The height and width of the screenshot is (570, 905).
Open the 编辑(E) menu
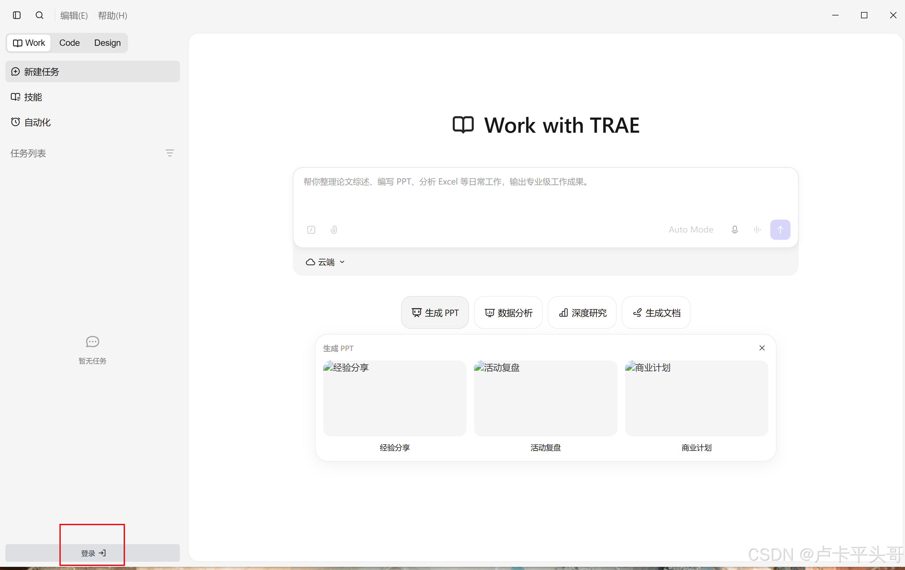pyautogui.click(x=74, y=15)
